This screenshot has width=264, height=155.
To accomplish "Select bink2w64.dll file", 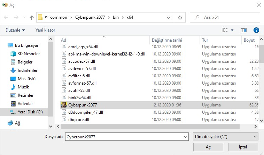I will click(x=80, y=98).
